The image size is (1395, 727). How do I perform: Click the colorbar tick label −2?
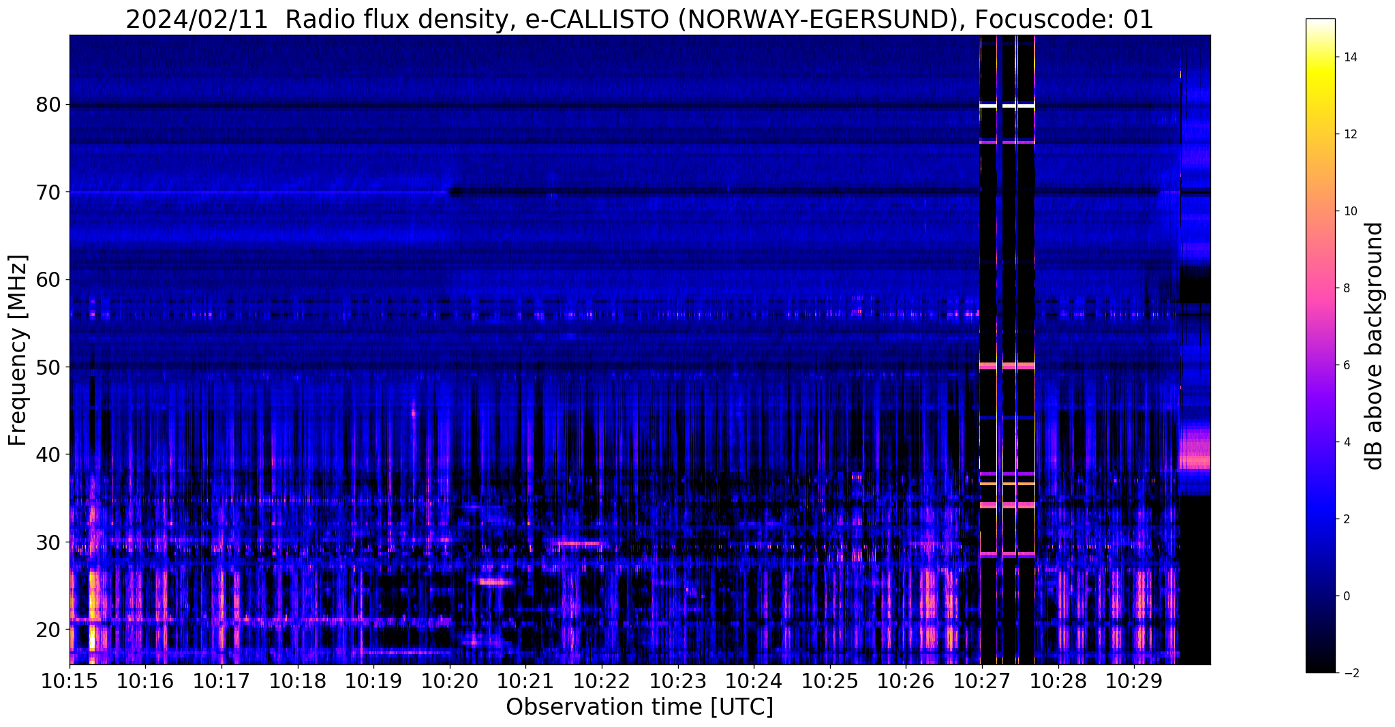coord(1350,673)
